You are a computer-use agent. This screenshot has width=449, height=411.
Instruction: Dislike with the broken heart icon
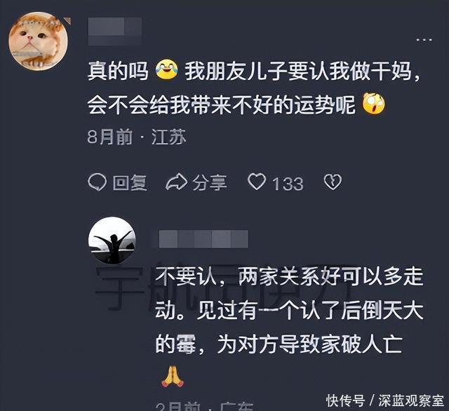333,182
